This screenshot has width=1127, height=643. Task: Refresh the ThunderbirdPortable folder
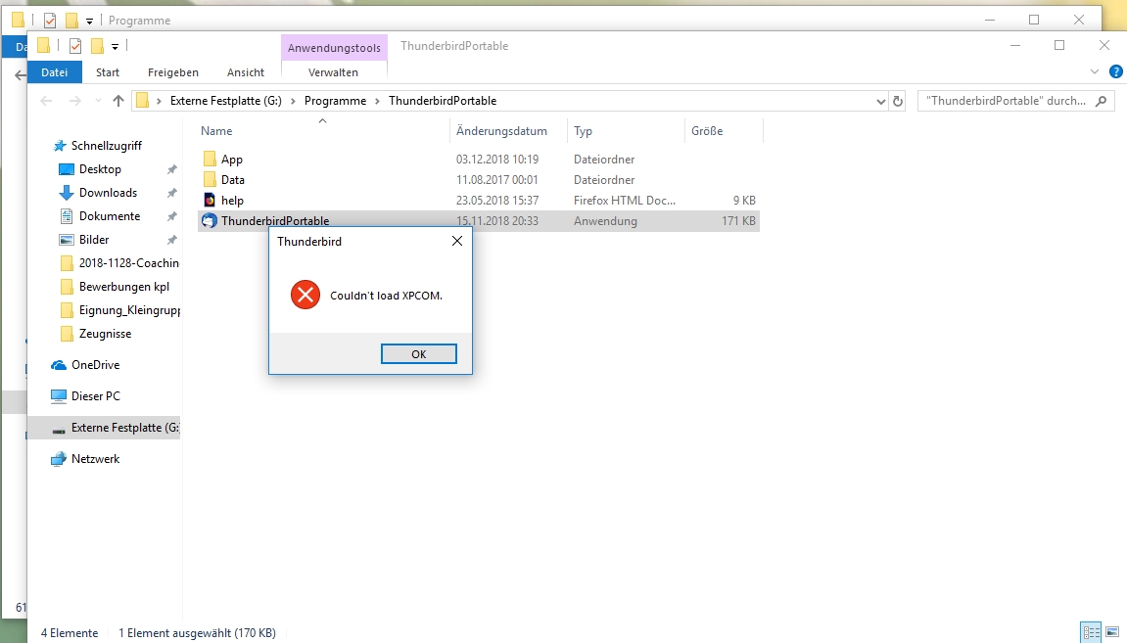898,102
